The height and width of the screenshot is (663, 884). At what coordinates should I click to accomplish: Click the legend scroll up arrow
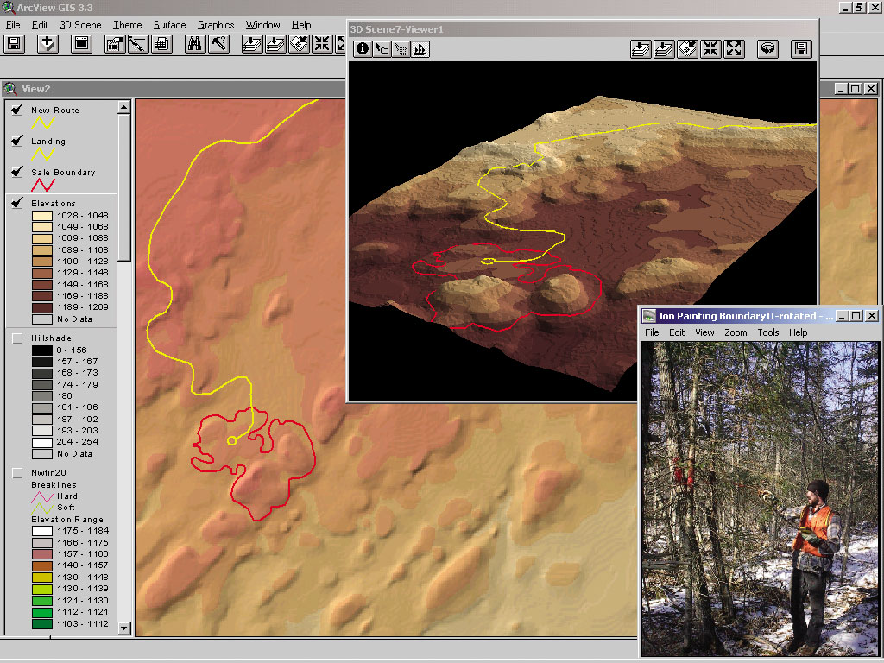(124, 106)
